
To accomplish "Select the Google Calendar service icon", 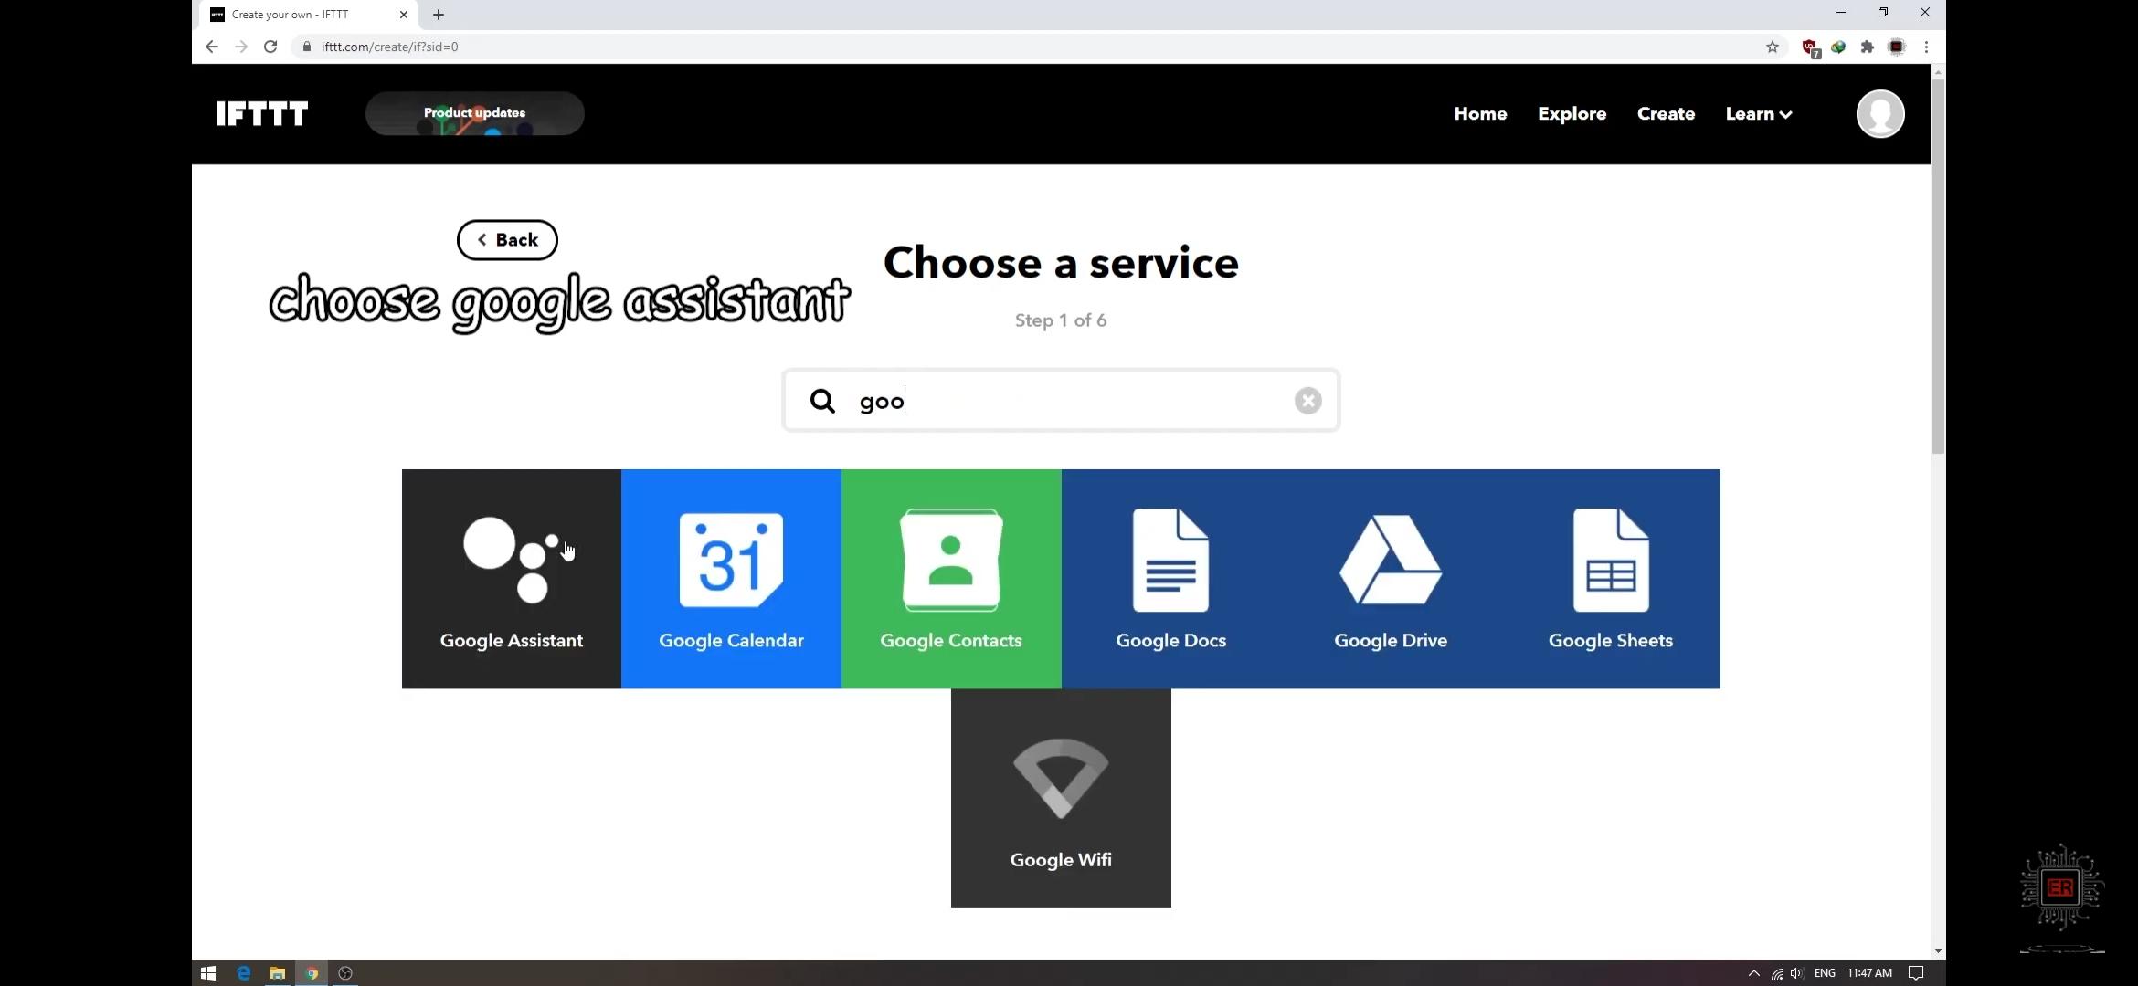I will pos(731,577).
